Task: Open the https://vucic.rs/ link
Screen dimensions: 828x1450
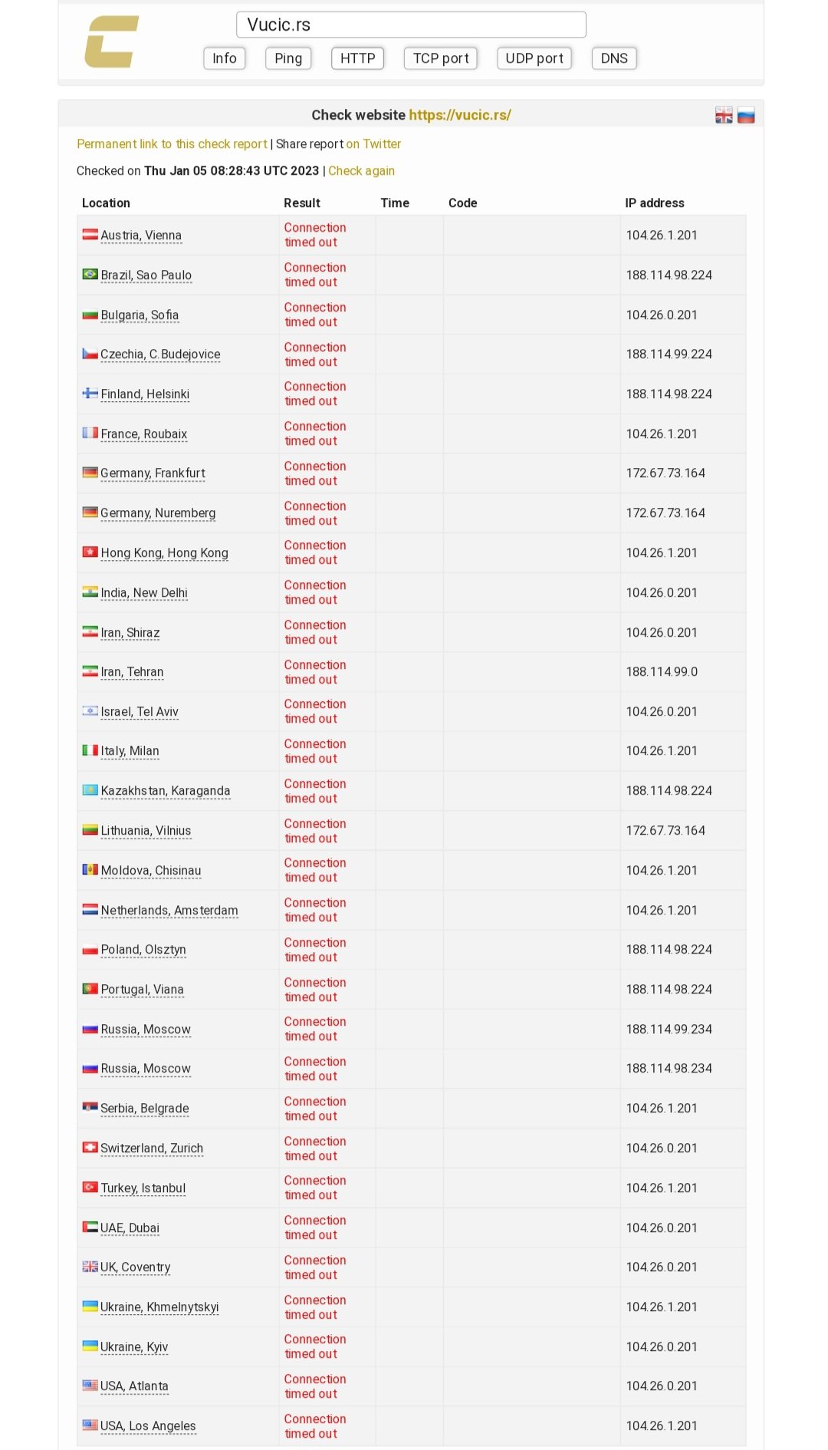Action: 460,115
